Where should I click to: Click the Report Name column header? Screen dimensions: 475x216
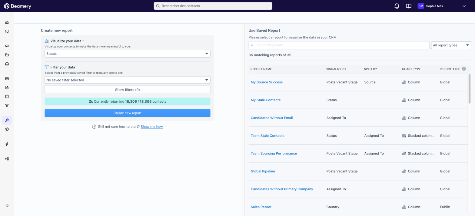click(261, 69)
